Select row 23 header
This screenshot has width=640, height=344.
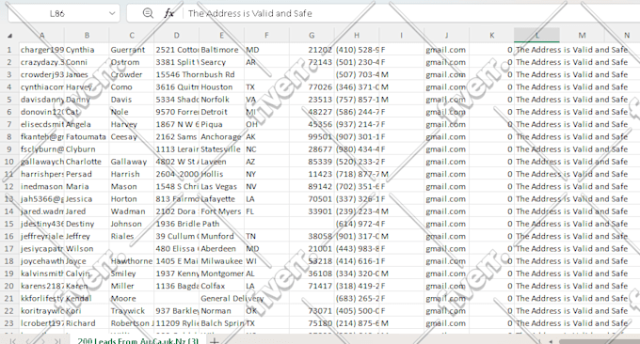point(9,323)
